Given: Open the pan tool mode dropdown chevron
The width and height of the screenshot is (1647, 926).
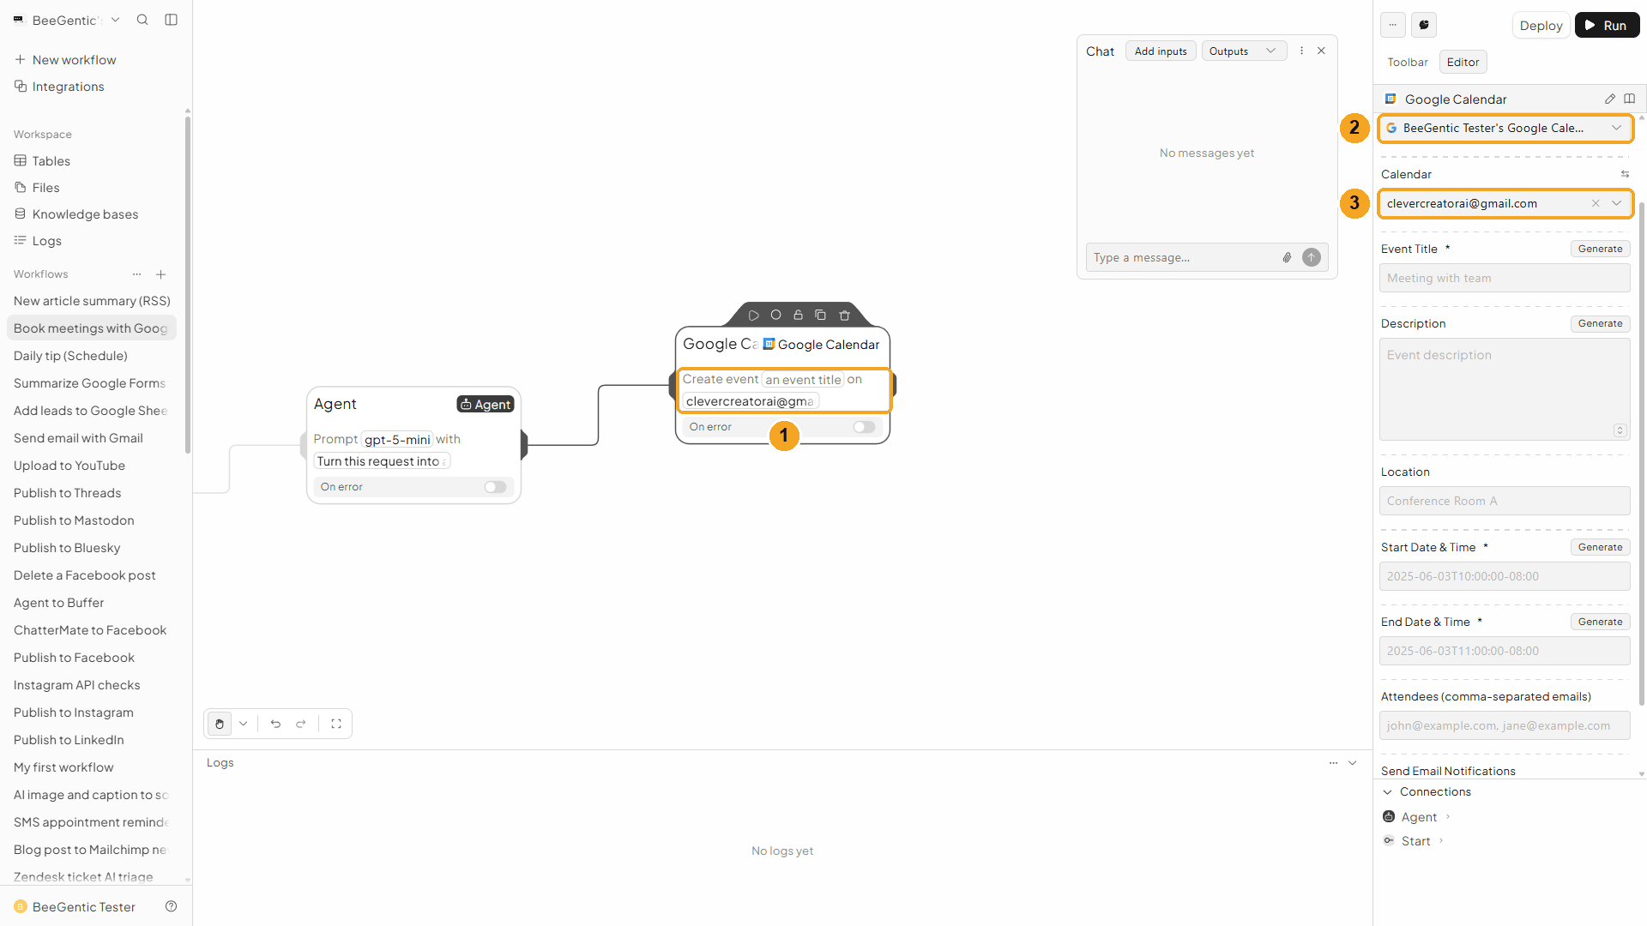Looking at the screenshot, I should coord(244,724).
